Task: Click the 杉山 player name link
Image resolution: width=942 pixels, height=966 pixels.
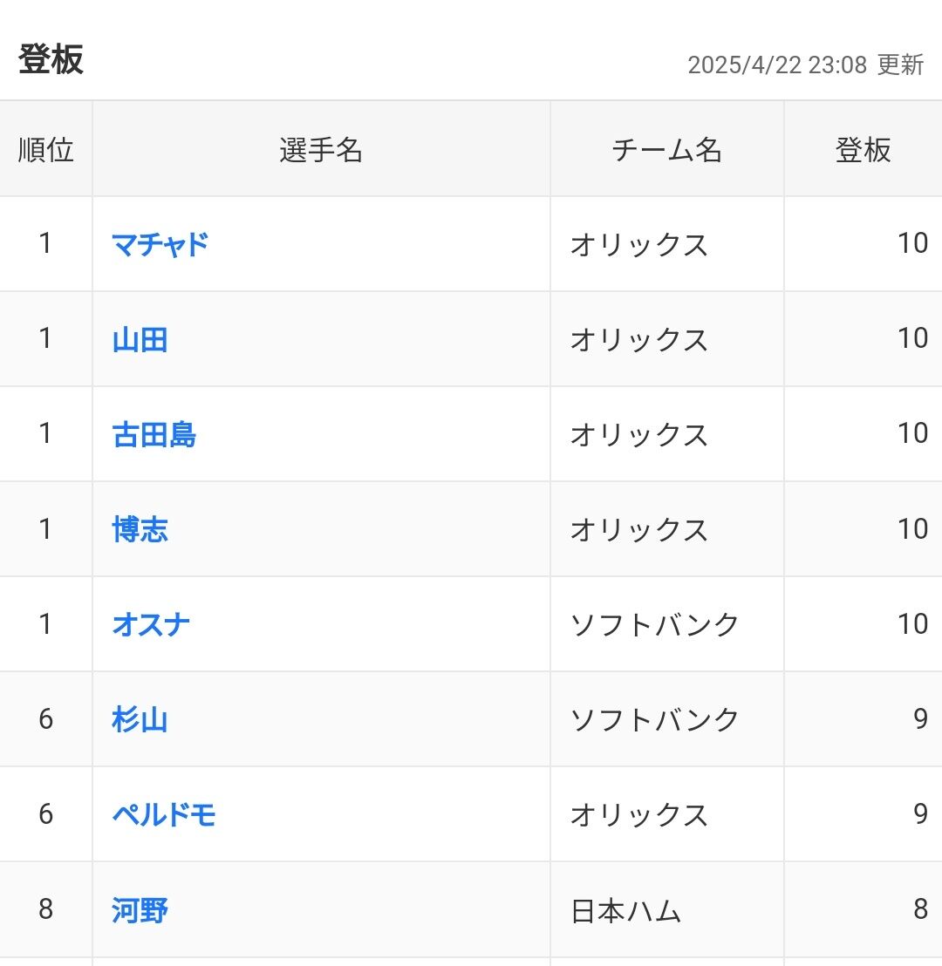Action: coord(140,719)
